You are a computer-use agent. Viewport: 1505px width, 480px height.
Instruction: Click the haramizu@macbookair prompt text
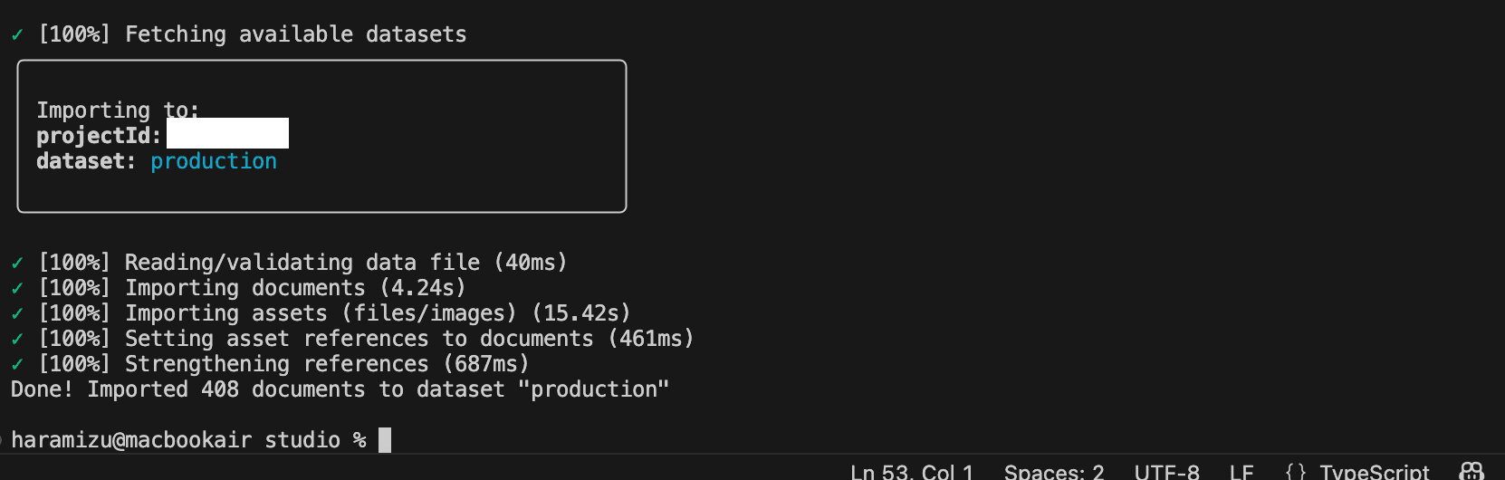click(131, 440)
